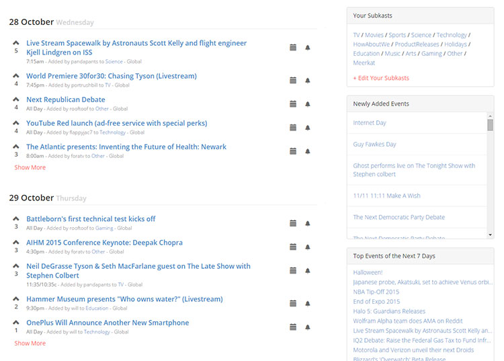The width and height of the screenshot is (504, 361).
Task: Click bell icon for Chasing Tyson event
Action: tap(308, 81)
